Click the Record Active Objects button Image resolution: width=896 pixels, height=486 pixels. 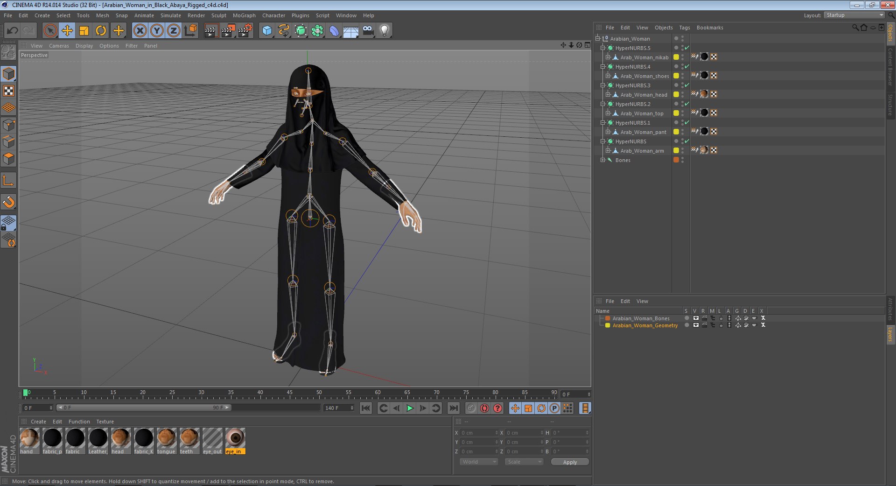(x=471, y=409)
